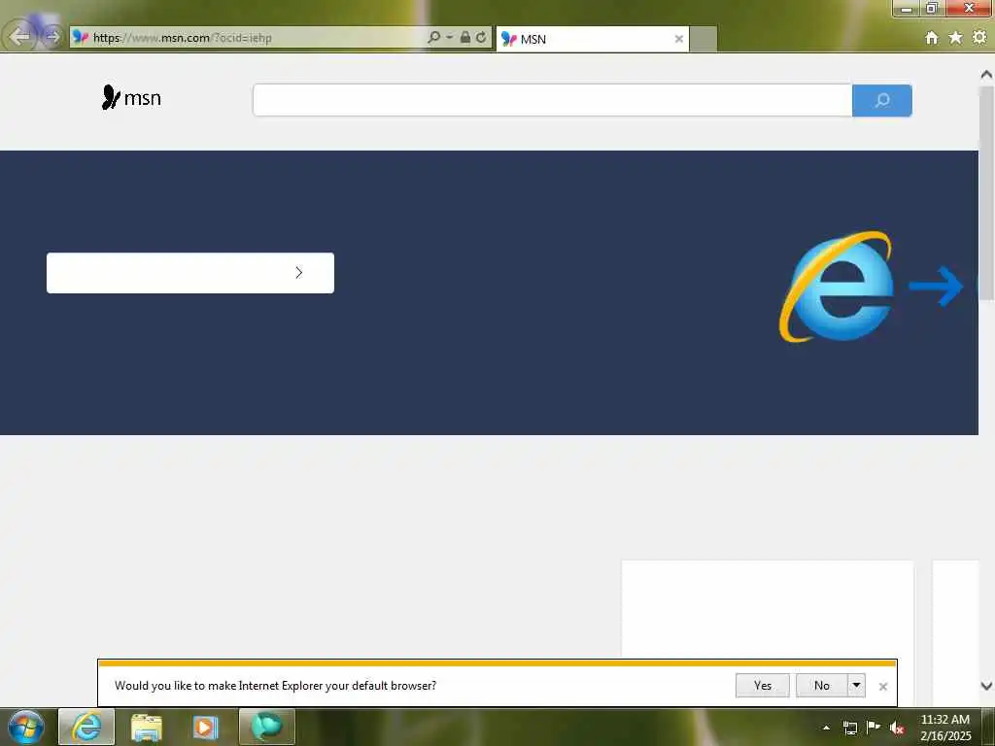
Task: Open Favorites with the star icon
Action: [955, 38]
